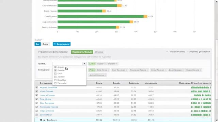218x122 pixels.
Task: Collapse the Проекты dropdown arrow
Action: [84, 64]
